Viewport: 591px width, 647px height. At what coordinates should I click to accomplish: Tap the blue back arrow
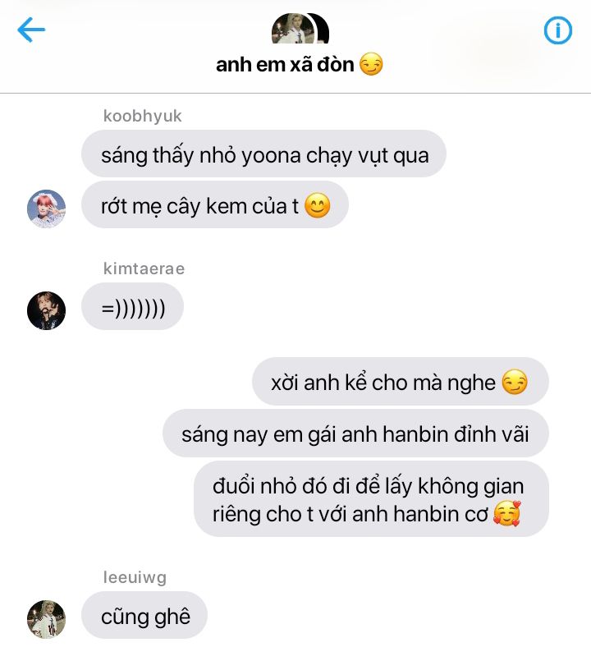(31, 30)
